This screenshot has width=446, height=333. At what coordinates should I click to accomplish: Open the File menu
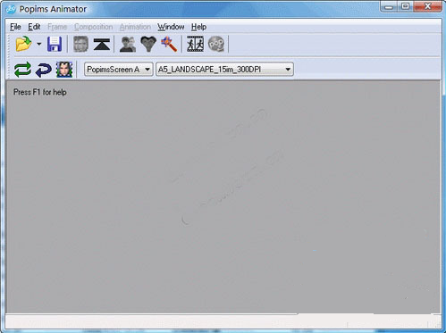[15, 27]
